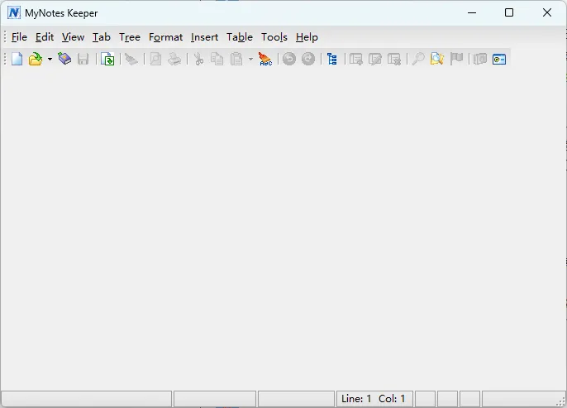This screenshot has width=567, height=408.
Task: Open the Tab menu
Action: pos(101,37)
